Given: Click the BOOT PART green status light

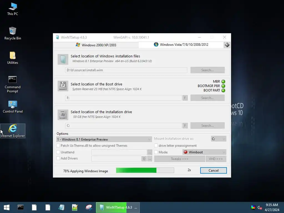Looking at the screenshot, I should (x=223, y=90).
